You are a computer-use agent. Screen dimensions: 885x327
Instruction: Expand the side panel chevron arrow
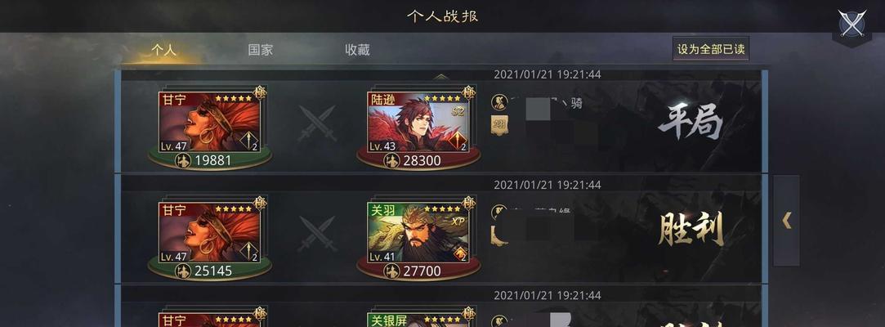point(787,220)
